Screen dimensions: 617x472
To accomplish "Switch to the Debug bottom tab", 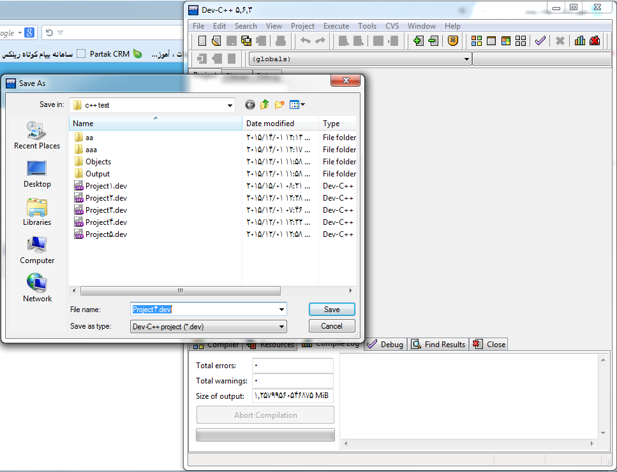I will (x=385, y=345).
